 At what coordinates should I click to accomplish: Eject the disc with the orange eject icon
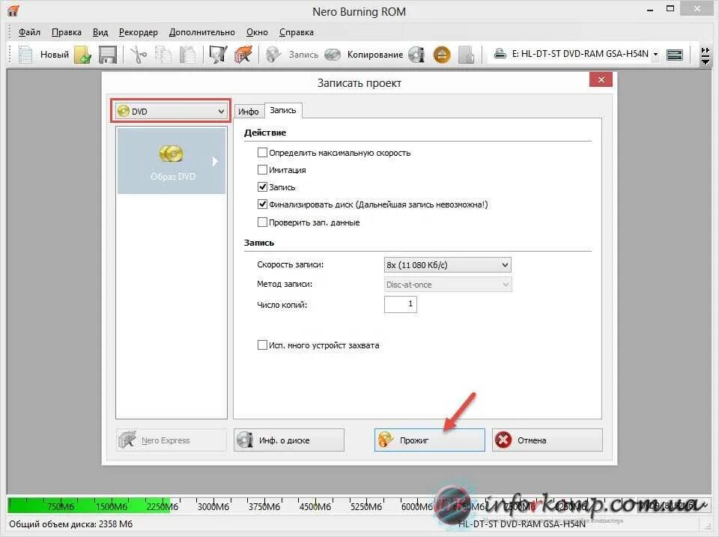click(x=442, y=55)
